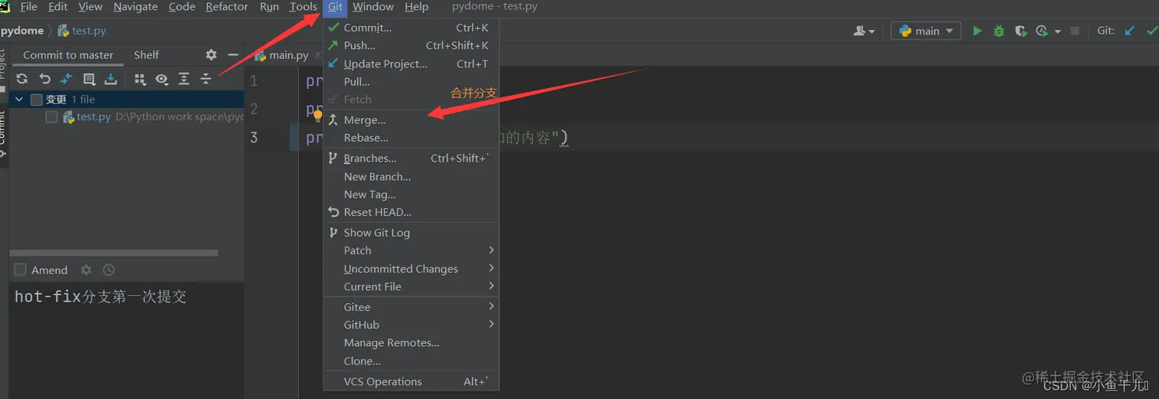Expand the Patch submenu

(412, 250)
